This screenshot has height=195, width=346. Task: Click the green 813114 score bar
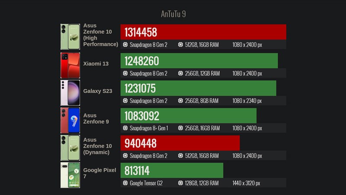click(172, 170)
